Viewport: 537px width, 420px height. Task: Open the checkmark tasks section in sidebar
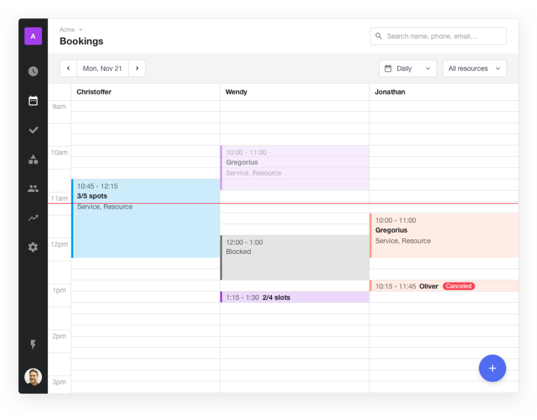(x=33, y=130)
